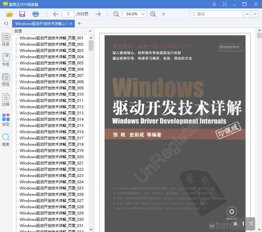Screen dimensions: 262x232
Task: Open the 预览 thumbnails panel
Action: tap(6, 80)
